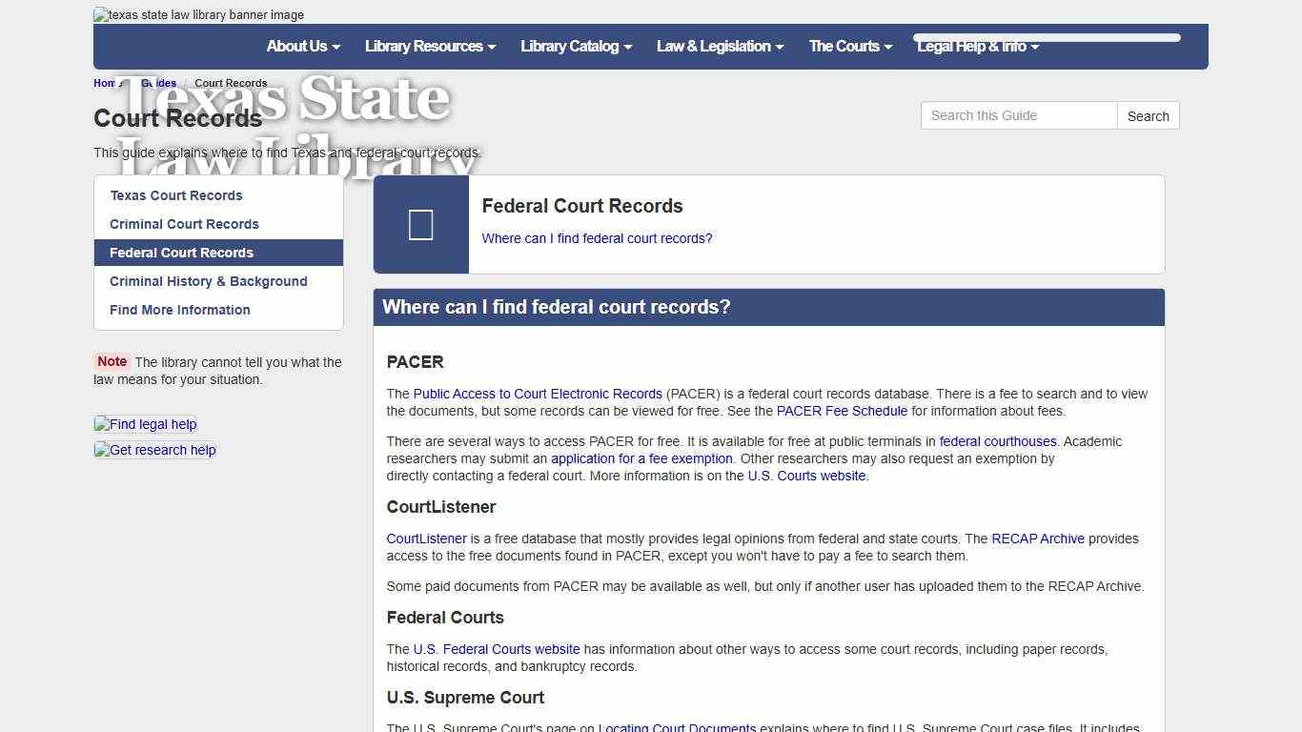Switch to Criminal Court Records section
The image size is (1302, 732).
tap(184, 224)
